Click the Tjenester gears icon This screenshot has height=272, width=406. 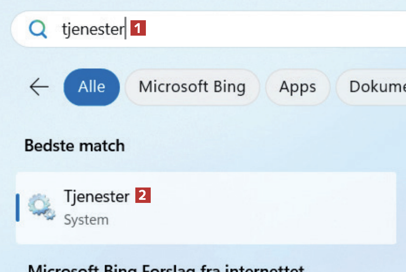point(41,207)
